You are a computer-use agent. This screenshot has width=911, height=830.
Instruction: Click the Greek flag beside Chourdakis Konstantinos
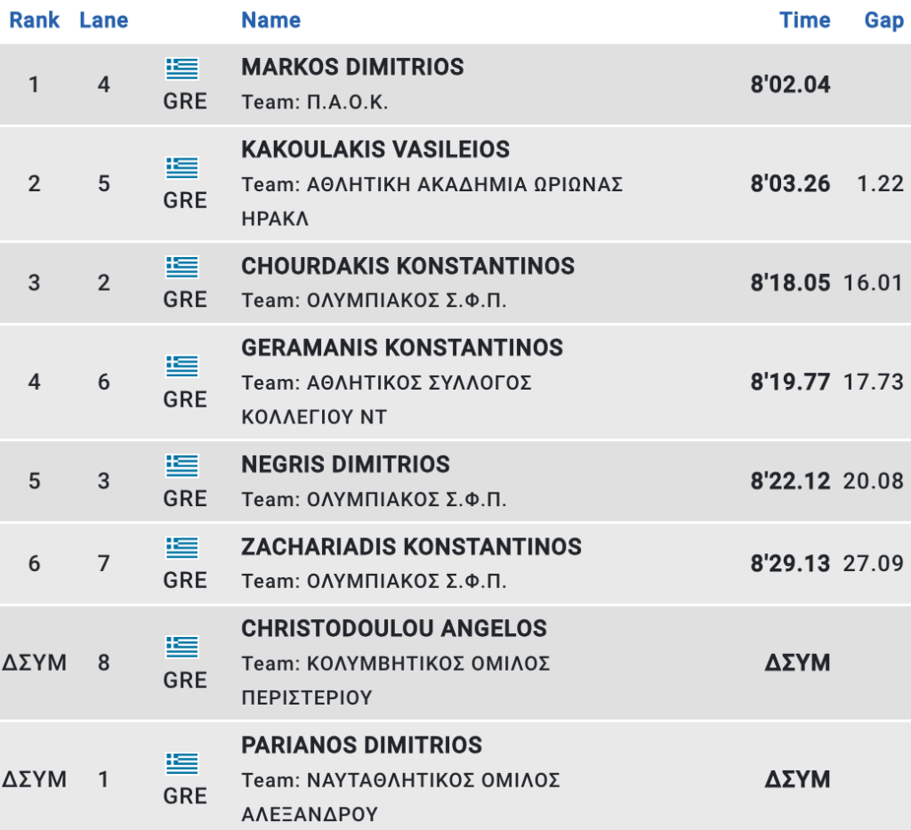(181, 267)
